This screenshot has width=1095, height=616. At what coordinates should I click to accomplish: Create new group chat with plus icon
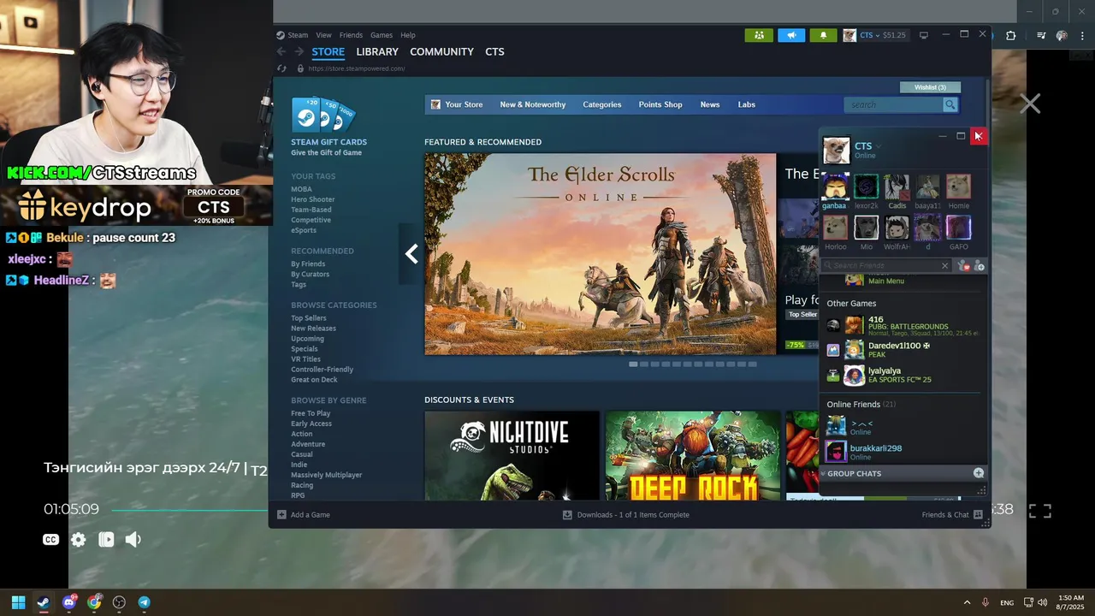tap(979, 473)
